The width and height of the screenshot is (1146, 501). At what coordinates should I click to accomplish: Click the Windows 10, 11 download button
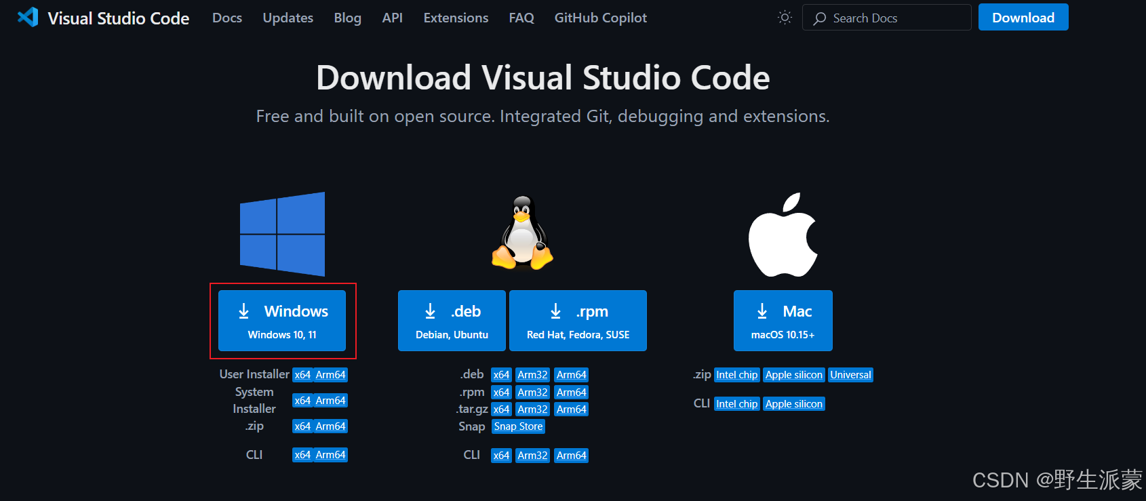coord(282,321)
